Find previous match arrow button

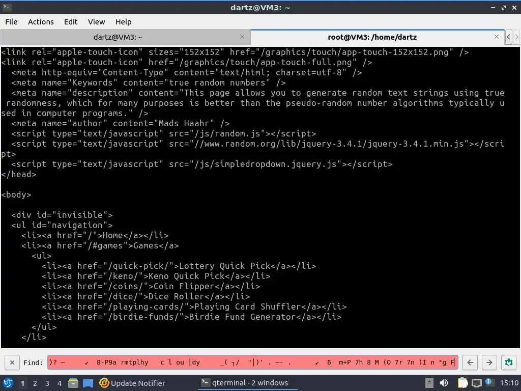[x=470, y=362]
